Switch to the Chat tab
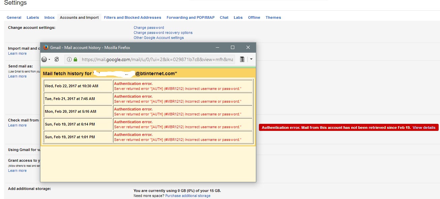The height and width of the screenshot is (199, 440). click(x=224, y=17)
